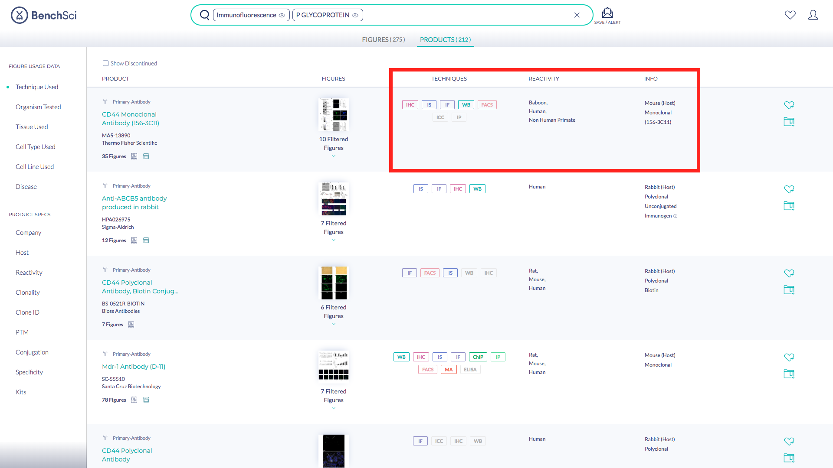
Task: Clear the search bar X button
Action: point(577,15)
